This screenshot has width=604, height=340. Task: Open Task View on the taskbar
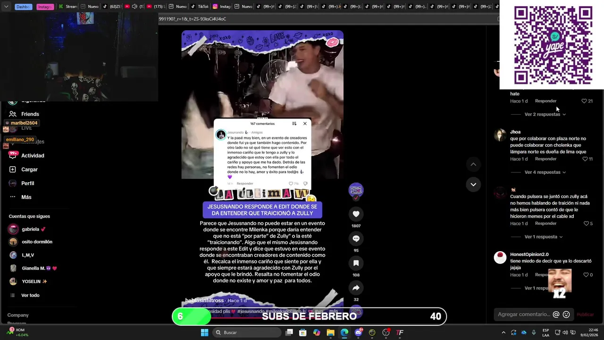[x=289, y=332]
